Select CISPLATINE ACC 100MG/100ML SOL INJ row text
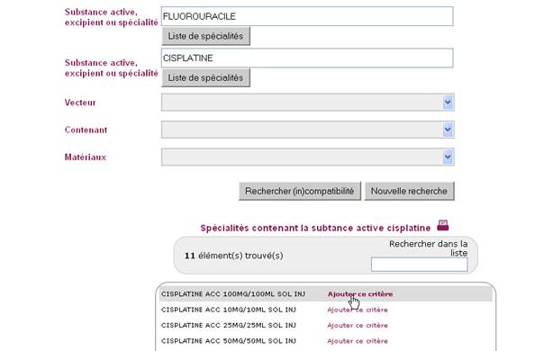This screenshot has width=544, height=351. point(233,294)
